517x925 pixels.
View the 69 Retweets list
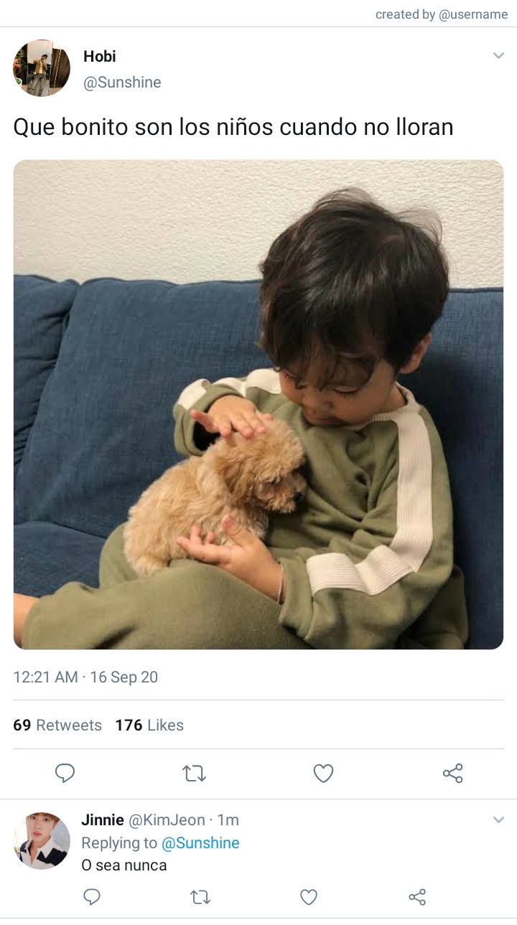point(57,725)
